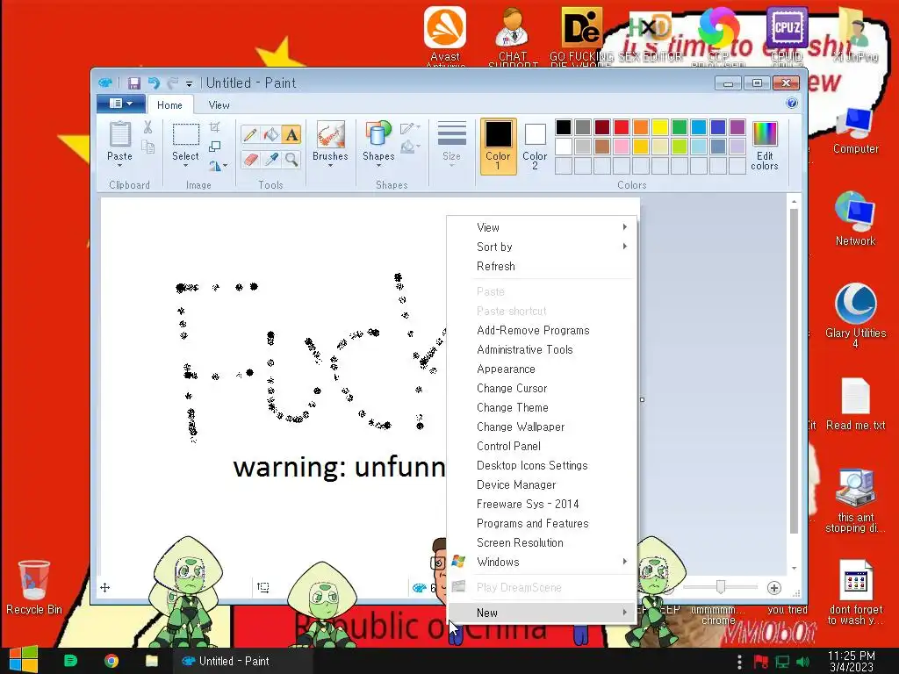Open the Recycle Bin desktop icon
Image resolution: width=899 pixels, height=674 pixels.
point(34,587)
